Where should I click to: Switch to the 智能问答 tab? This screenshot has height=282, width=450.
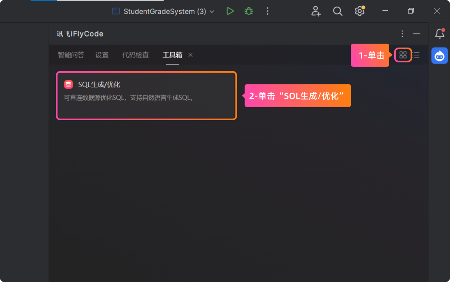[71, 55]
